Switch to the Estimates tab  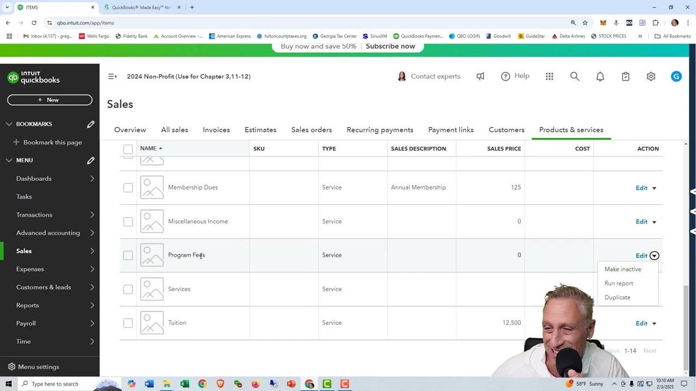pyautogui.click(x=260, y=130)
